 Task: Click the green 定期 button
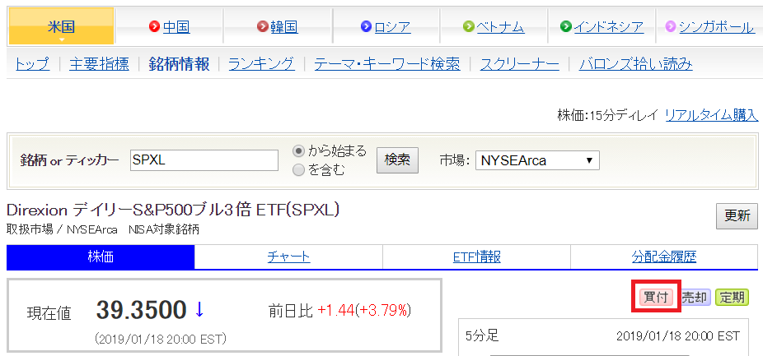pyautogui.click(x=732, y=298)
